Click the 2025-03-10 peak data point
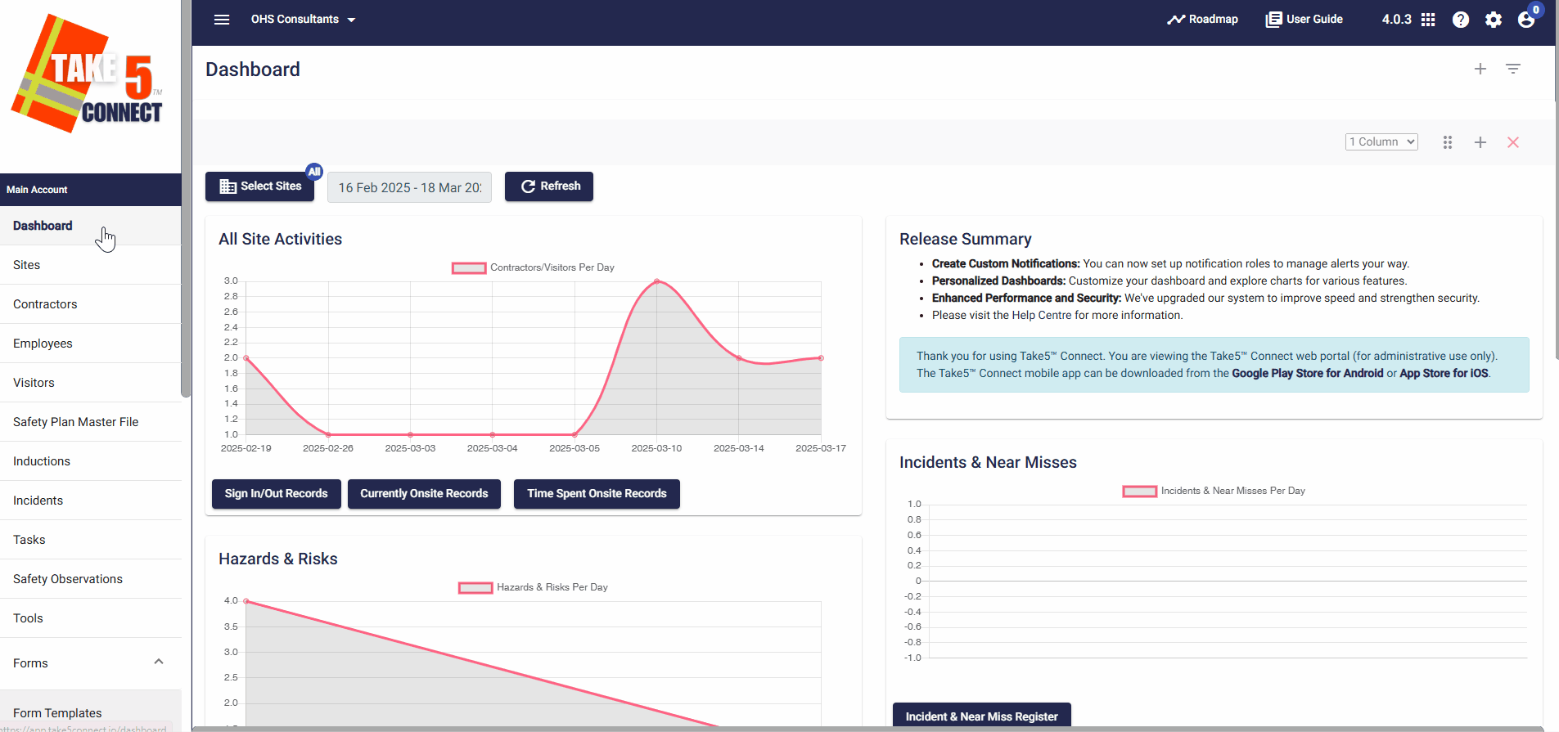 pos(656,281)
